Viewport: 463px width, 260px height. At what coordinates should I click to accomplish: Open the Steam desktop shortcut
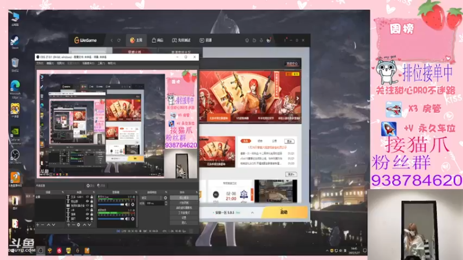[x=15, y=42]
